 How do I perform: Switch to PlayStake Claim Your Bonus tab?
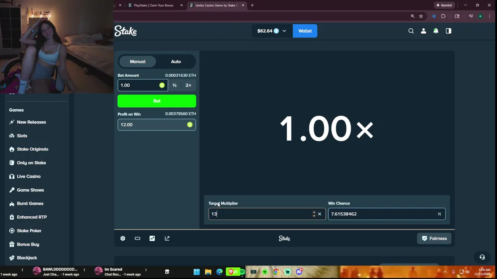point(154,5)
